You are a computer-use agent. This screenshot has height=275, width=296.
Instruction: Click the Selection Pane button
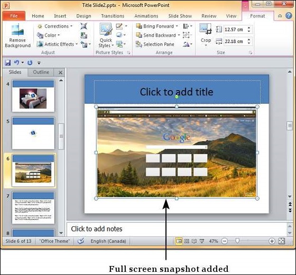155,45
